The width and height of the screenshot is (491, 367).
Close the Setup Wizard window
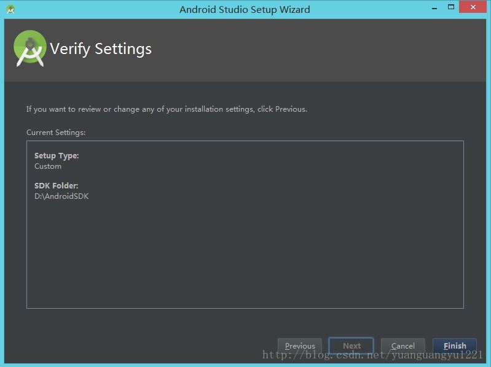pos(473,7)
